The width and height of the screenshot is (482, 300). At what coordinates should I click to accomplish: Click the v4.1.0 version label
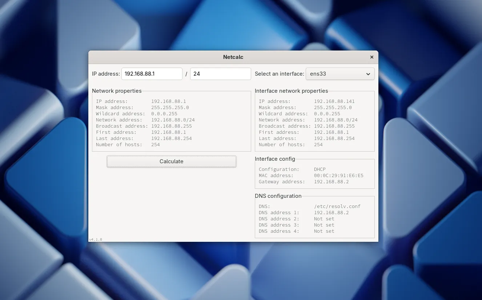tap(96, 239)
